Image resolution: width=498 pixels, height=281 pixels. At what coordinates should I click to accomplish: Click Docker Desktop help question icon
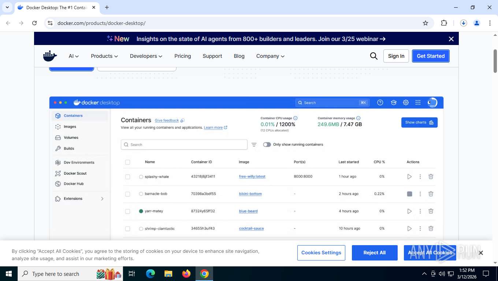coord(380,103)
